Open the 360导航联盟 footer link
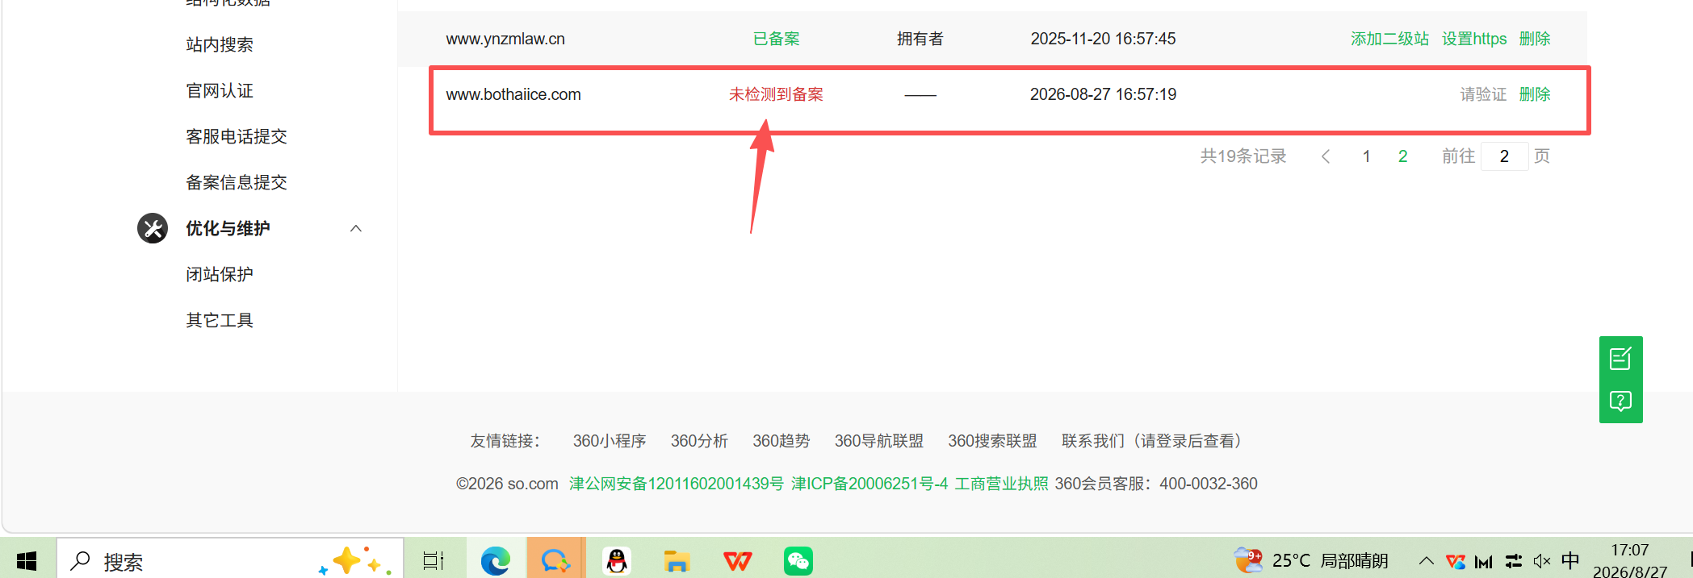The image size is (1693, 578). pyautogui.click(x=879, y=441)
